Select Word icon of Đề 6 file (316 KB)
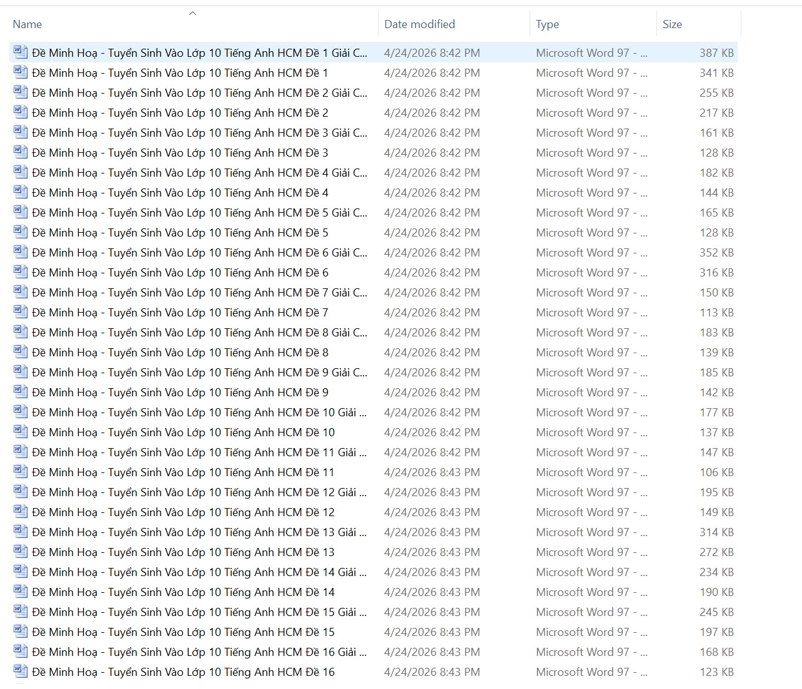Viewport: 802px width, 689px height. click(21, 272)
